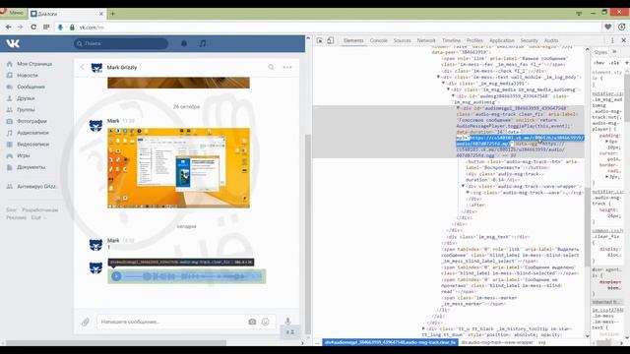Open Новости in left sidebar
Screen dimensions: 630x354
28,75
